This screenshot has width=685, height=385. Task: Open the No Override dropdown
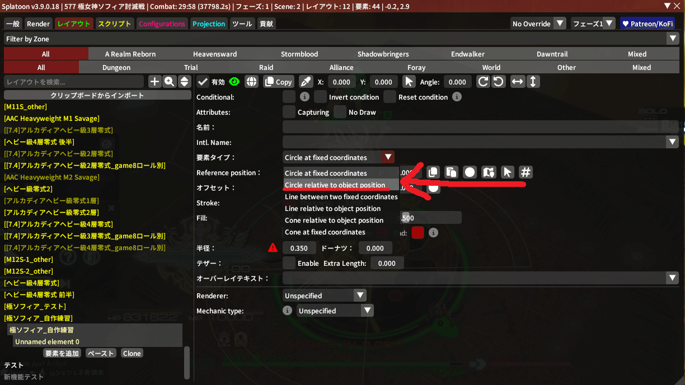tap(560, 24)
